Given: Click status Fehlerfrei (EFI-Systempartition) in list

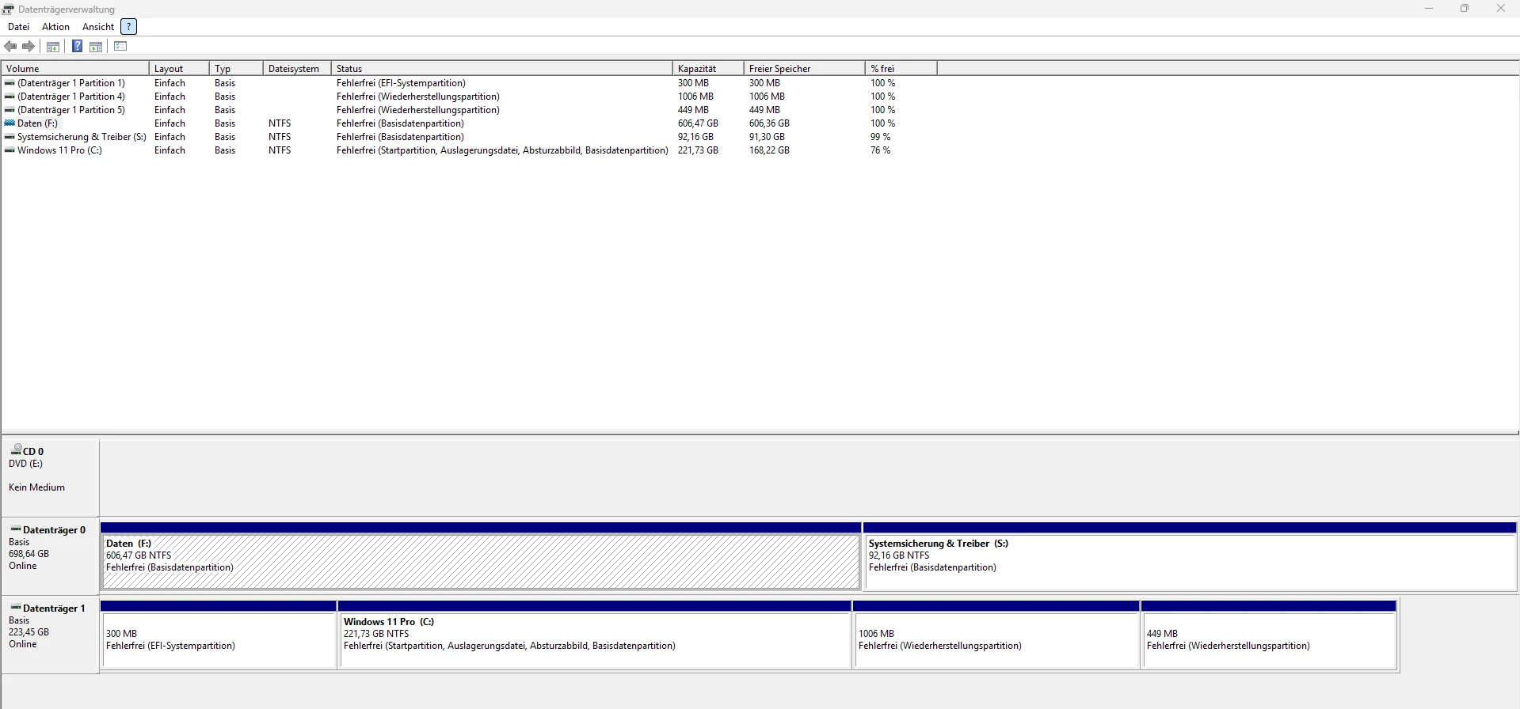Looking at the screenshot, I should 401,82.
